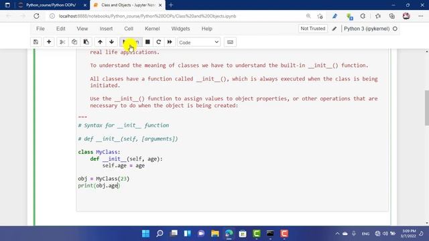Screen dimensions: 429x241
Task: Copy selected cells icon
Action: tap(74, 42)
